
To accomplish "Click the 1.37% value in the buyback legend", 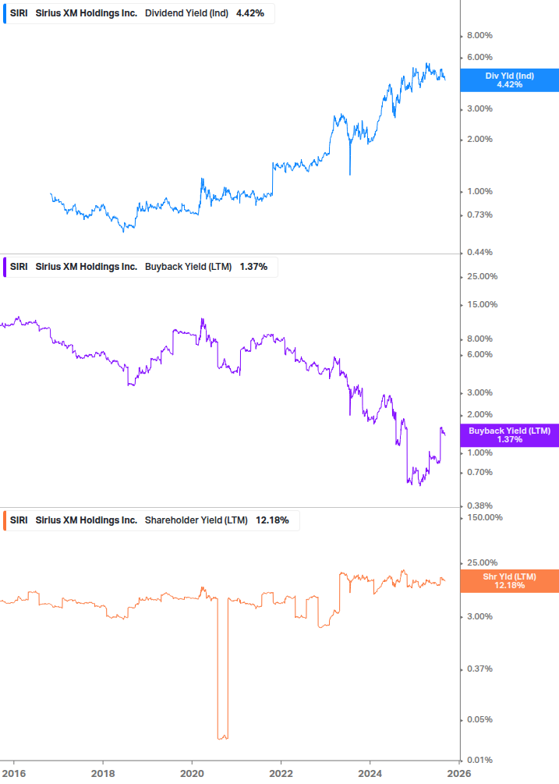I will click(x=253, y=267).
